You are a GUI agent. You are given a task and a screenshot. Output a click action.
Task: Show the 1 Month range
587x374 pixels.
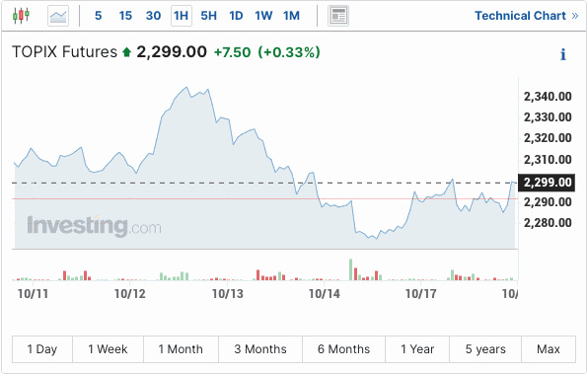pyautogui.click(x=181, y=349)
